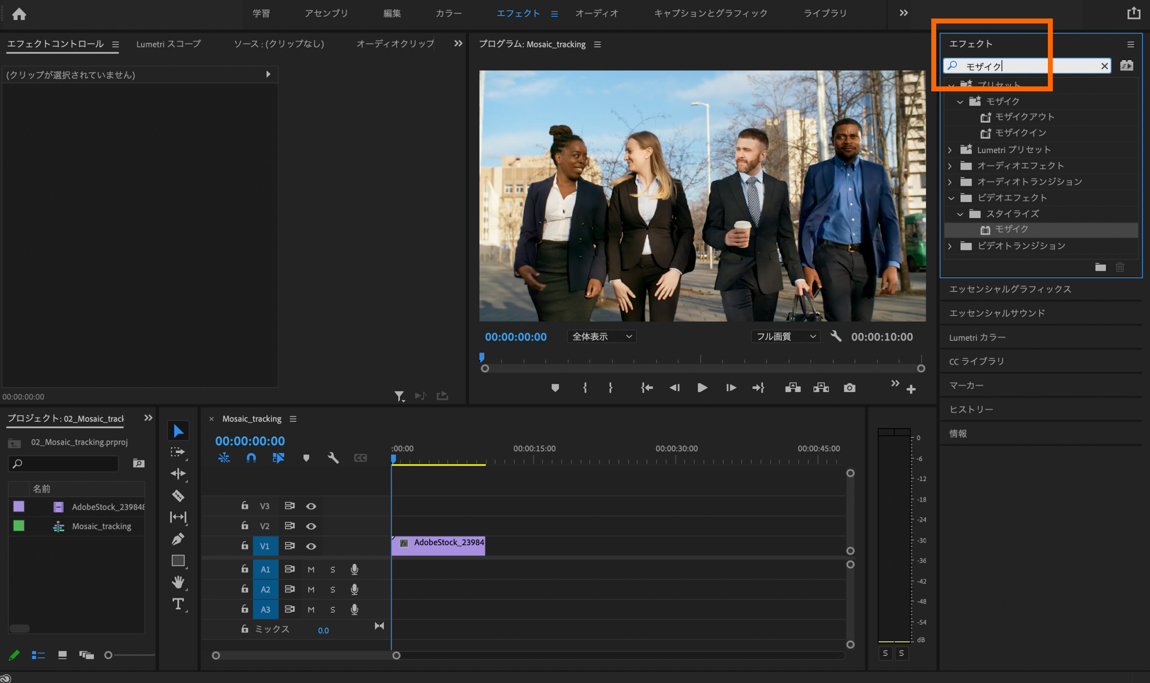Click the Export Frame camera icon

pos(849,388)
